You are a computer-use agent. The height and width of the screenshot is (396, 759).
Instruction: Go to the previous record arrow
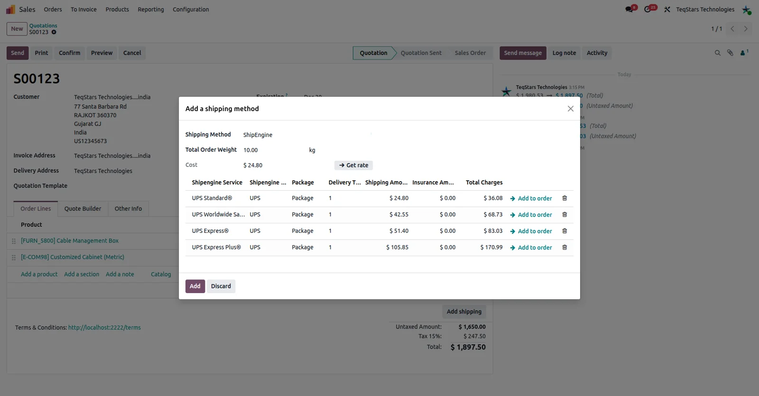(732, 29)
